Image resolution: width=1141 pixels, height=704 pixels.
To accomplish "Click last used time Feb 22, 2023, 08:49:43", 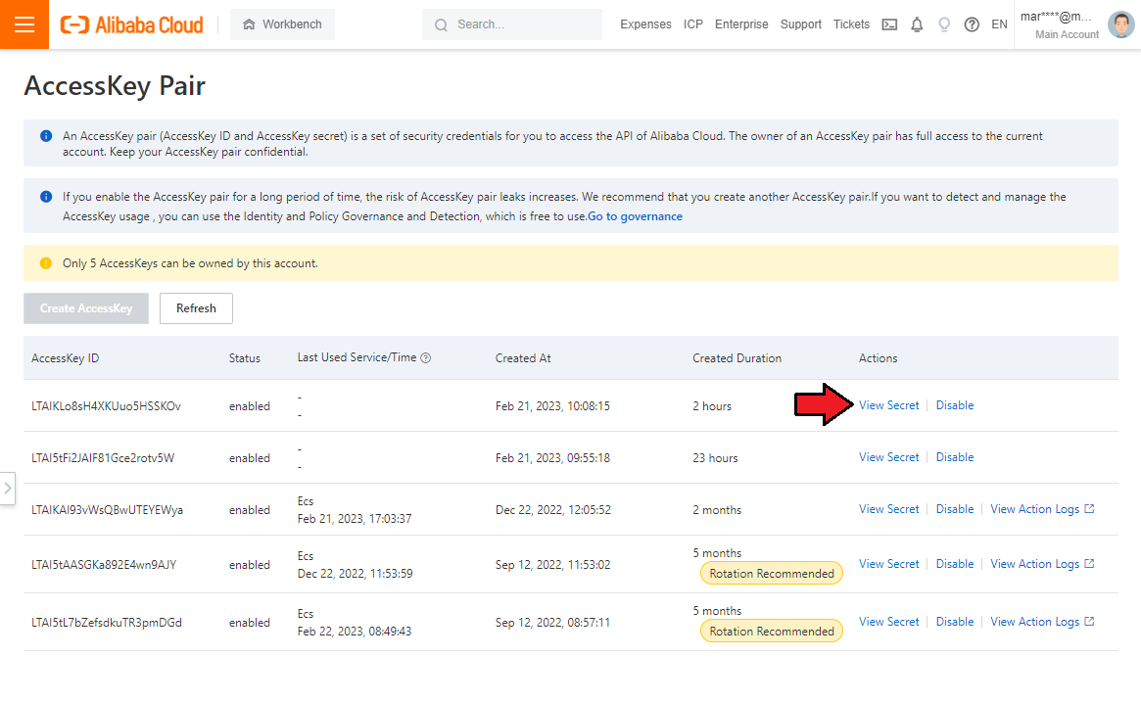I will click(355, 632).
